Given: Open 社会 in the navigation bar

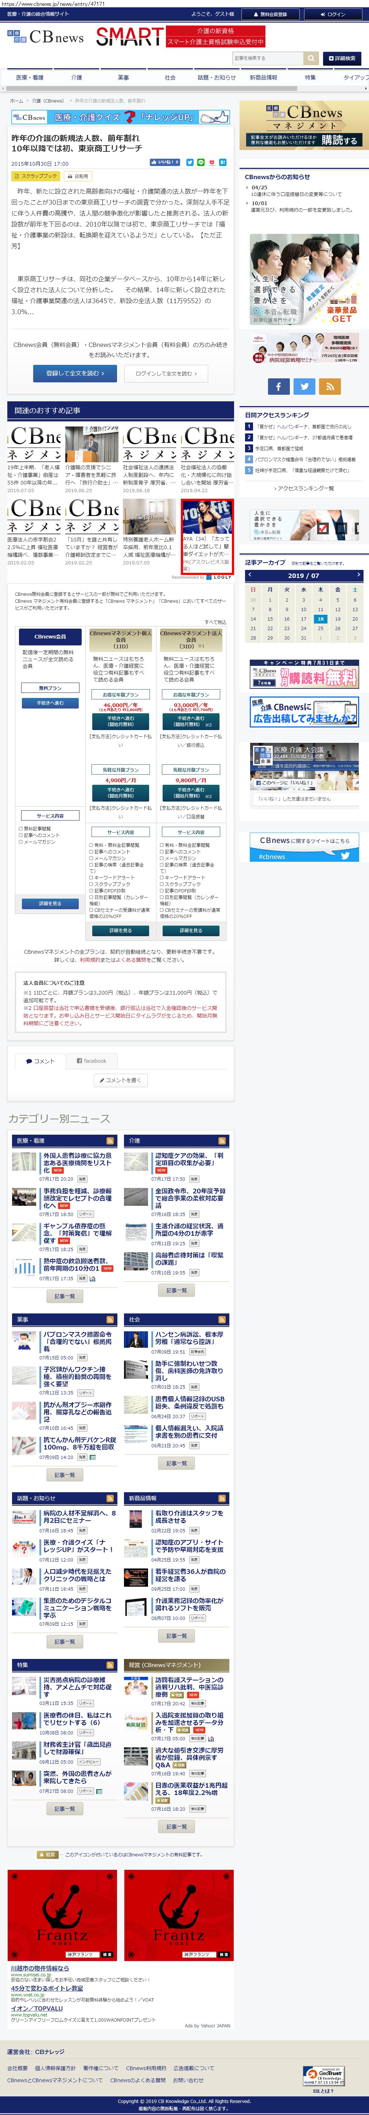Looking at the screenshot, I should click(170, 77).
